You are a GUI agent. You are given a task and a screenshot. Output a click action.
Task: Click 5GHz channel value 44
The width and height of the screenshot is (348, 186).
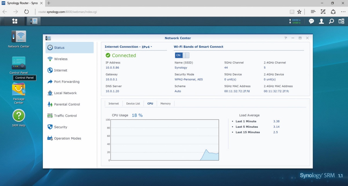[x=226, y=68]
